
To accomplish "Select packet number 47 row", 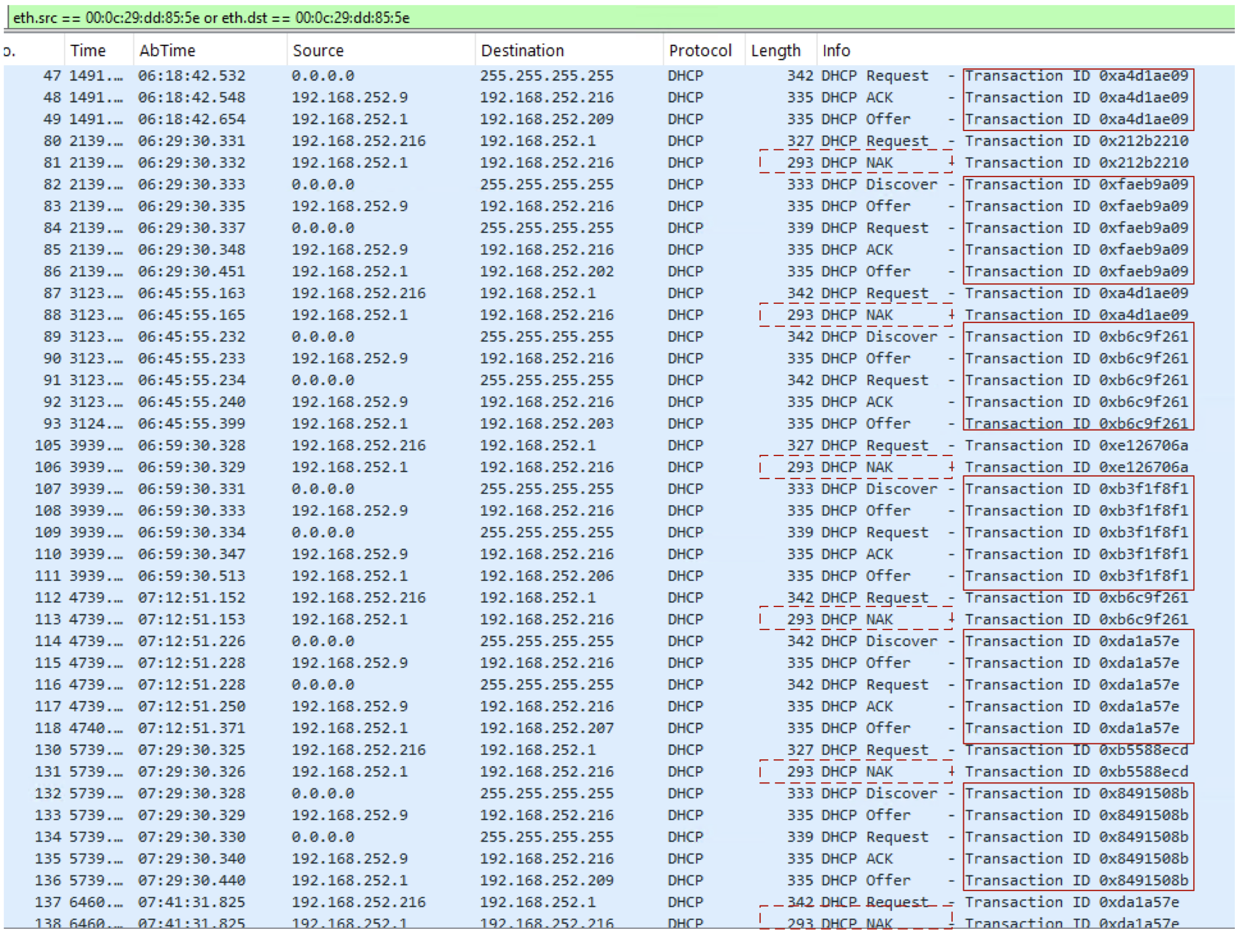I will [619, 76].
